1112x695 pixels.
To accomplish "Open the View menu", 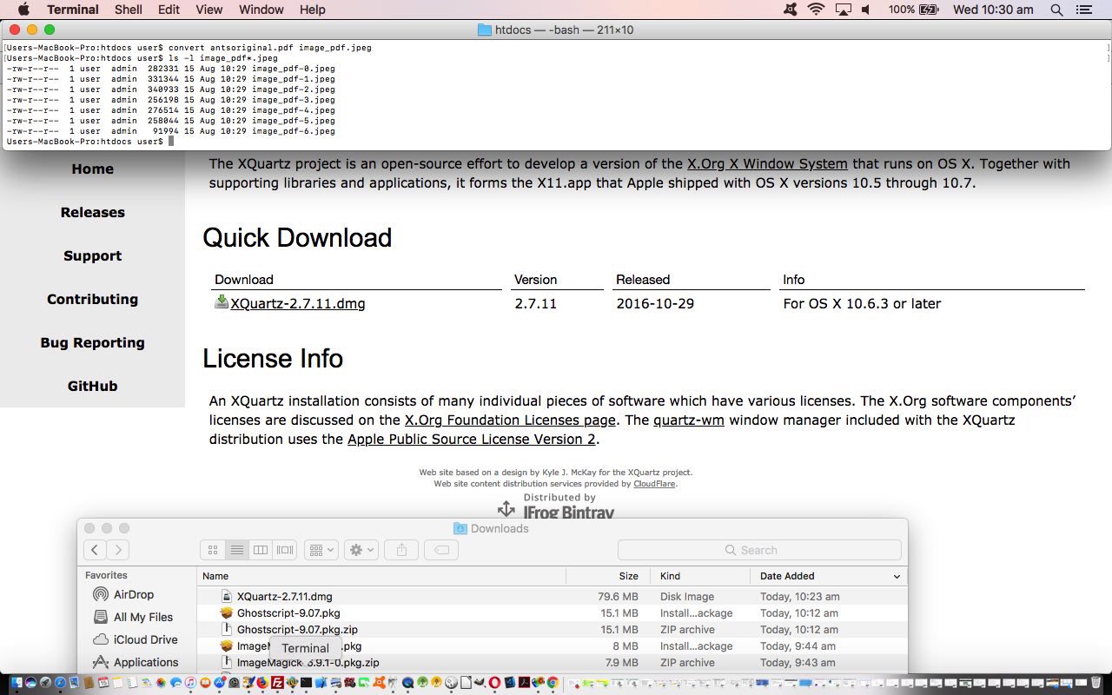I will [209, 10].
